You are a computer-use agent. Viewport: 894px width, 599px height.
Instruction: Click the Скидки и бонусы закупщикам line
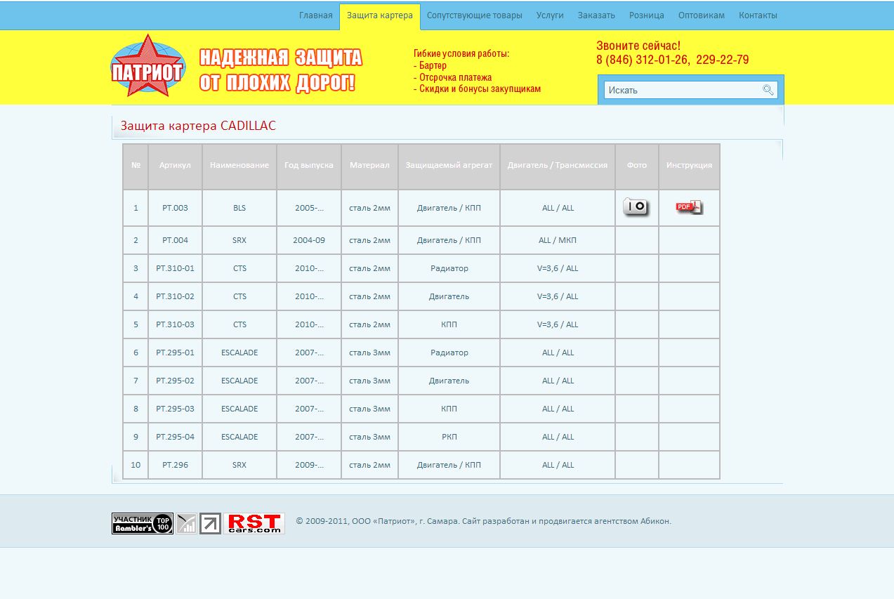477,89
